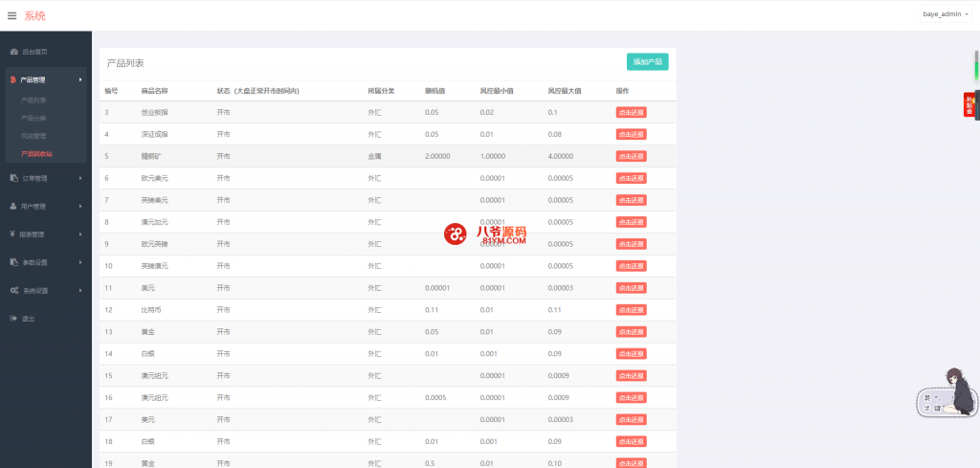Click the 产品列表 panel title
980x468 pixels.
[125, 63]
